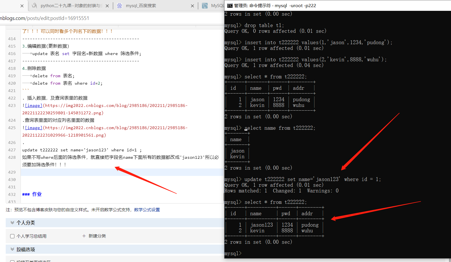Click 'Rows matched: 1' text in terminal
Viewport: 451px width, 262px height.
click(x=246, y=191)
